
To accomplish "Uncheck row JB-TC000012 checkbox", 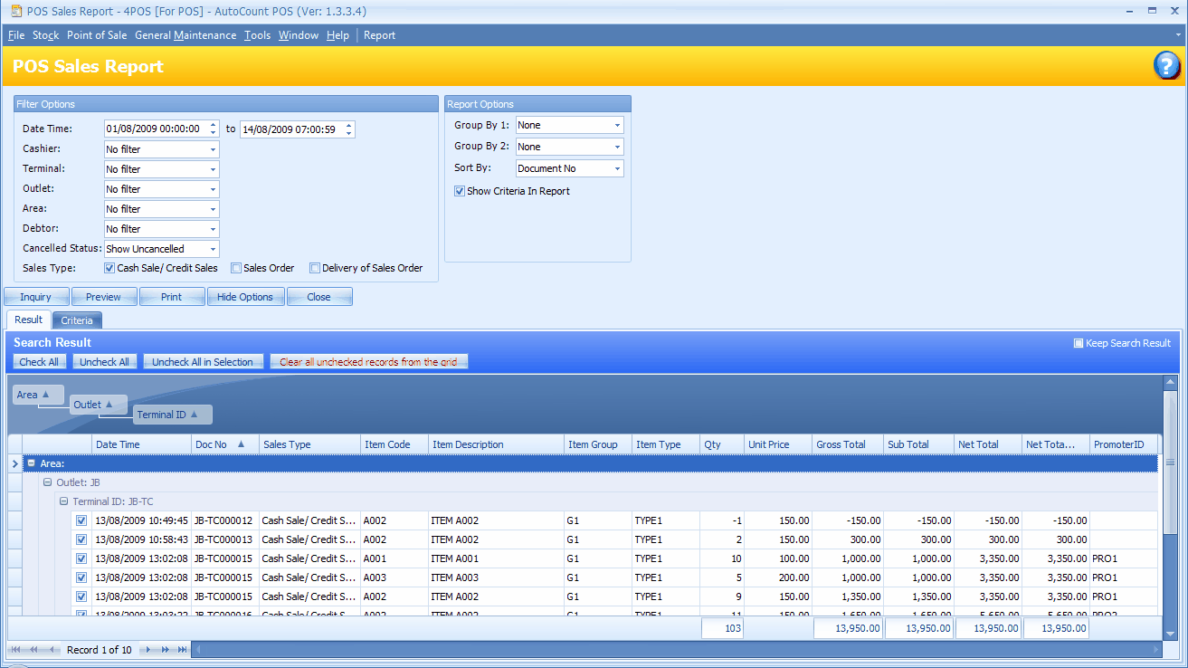I will 81,520.
